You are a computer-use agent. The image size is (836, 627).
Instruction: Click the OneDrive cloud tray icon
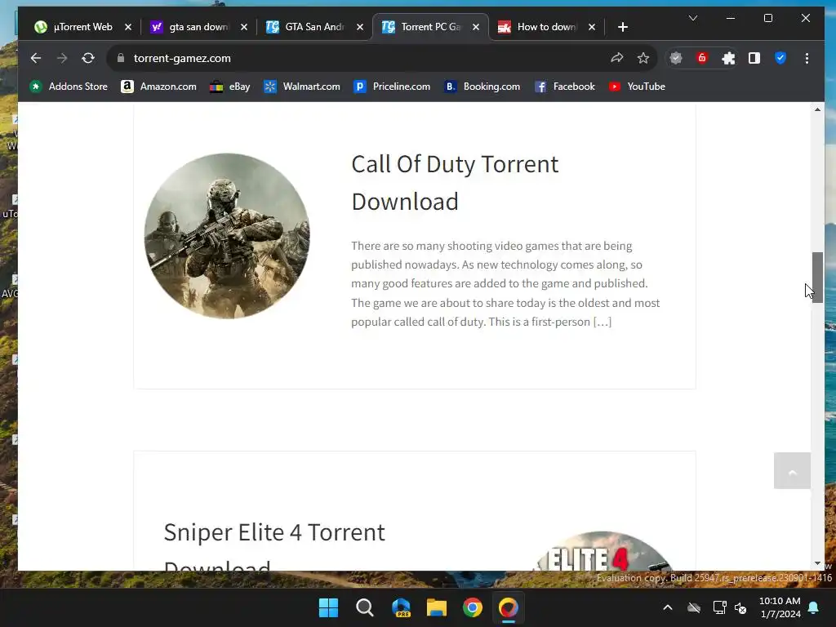(x=694, y=607)
